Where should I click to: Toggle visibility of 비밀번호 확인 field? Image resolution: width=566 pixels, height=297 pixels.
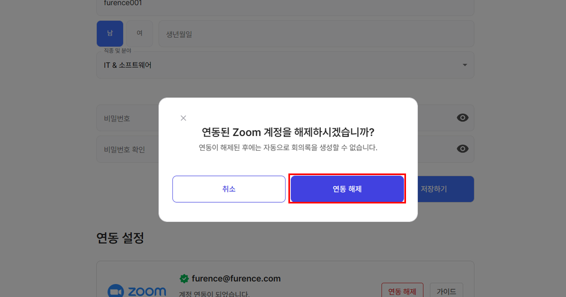coord(462,149)
